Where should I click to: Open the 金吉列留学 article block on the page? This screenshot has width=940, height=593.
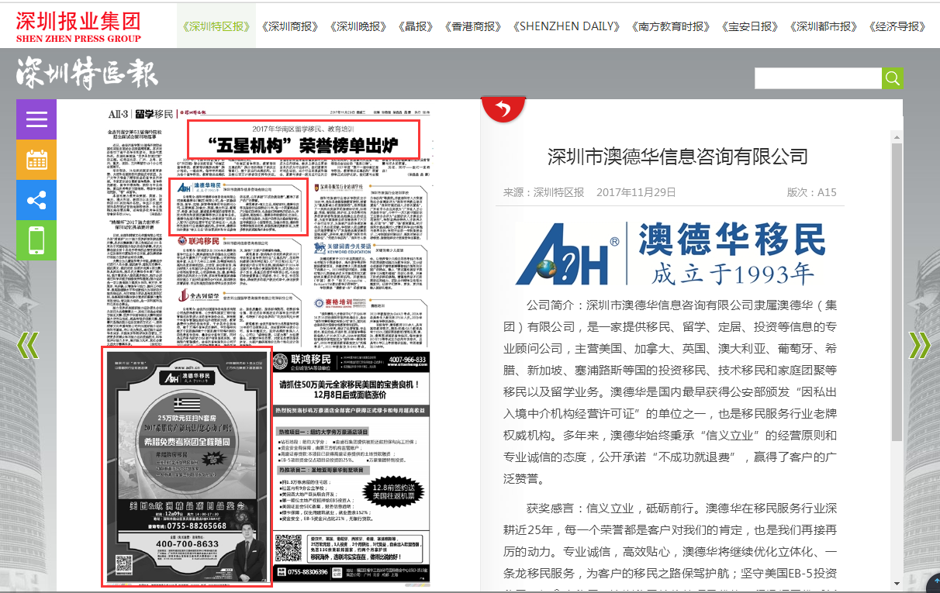tap(238, 318)
